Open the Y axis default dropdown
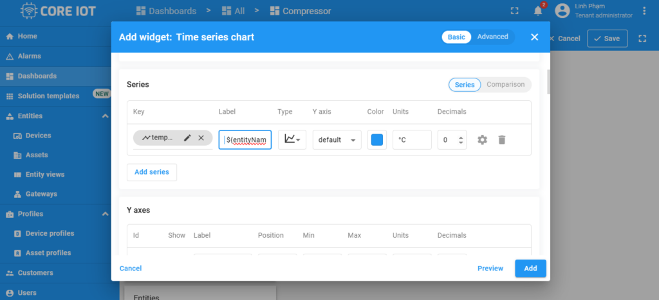This screenshot has height=300, width=659. coord(337,140)
